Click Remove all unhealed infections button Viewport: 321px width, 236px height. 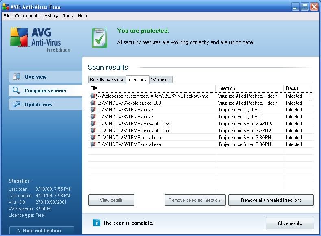click(271, 200)
